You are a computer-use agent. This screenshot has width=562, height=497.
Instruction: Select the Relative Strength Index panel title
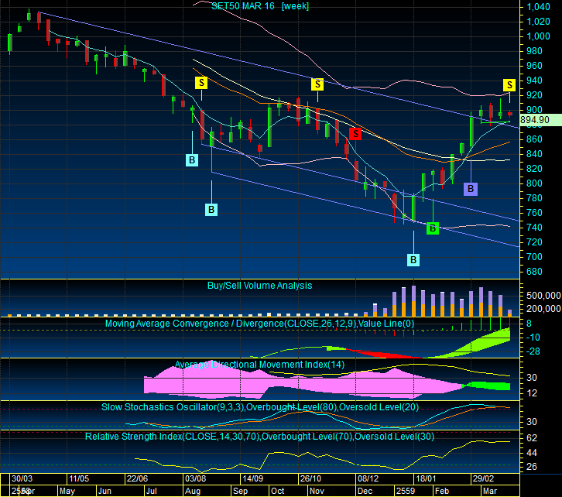(259, 437)
